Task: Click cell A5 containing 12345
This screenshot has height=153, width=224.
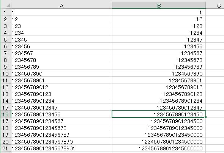Action: [62, 40]
